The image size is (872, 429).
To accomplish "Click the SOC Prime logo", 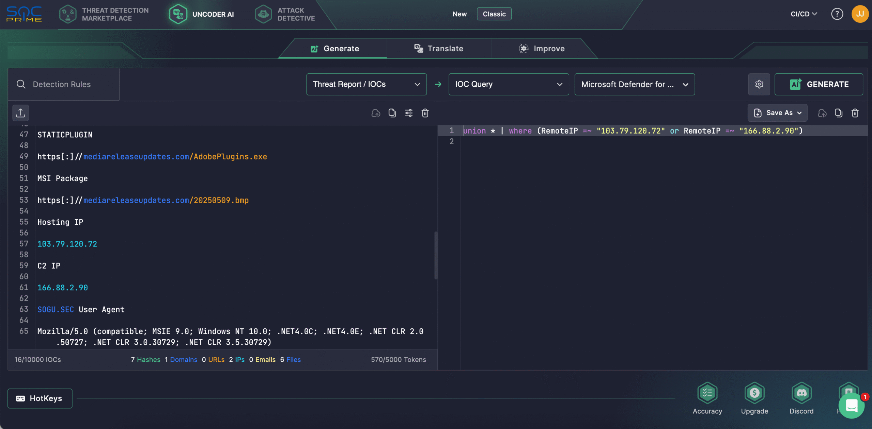I will tap(24, 14).
